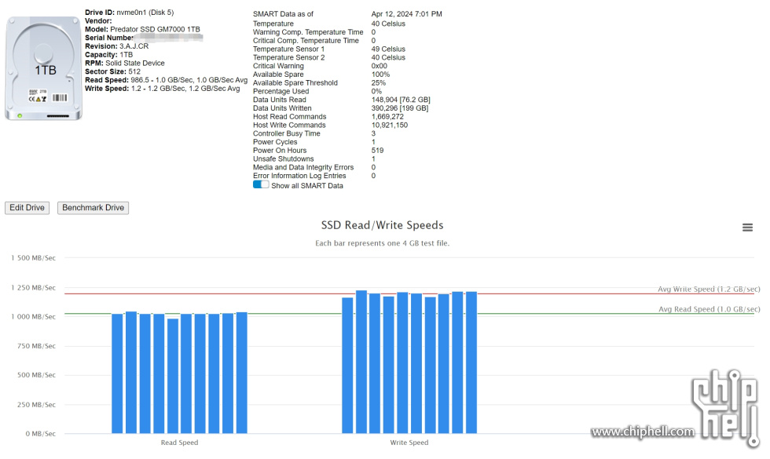Screen dimensions: 770x459
Task: Click the Critical Warning value 0x00
Action: coord(379,66)
